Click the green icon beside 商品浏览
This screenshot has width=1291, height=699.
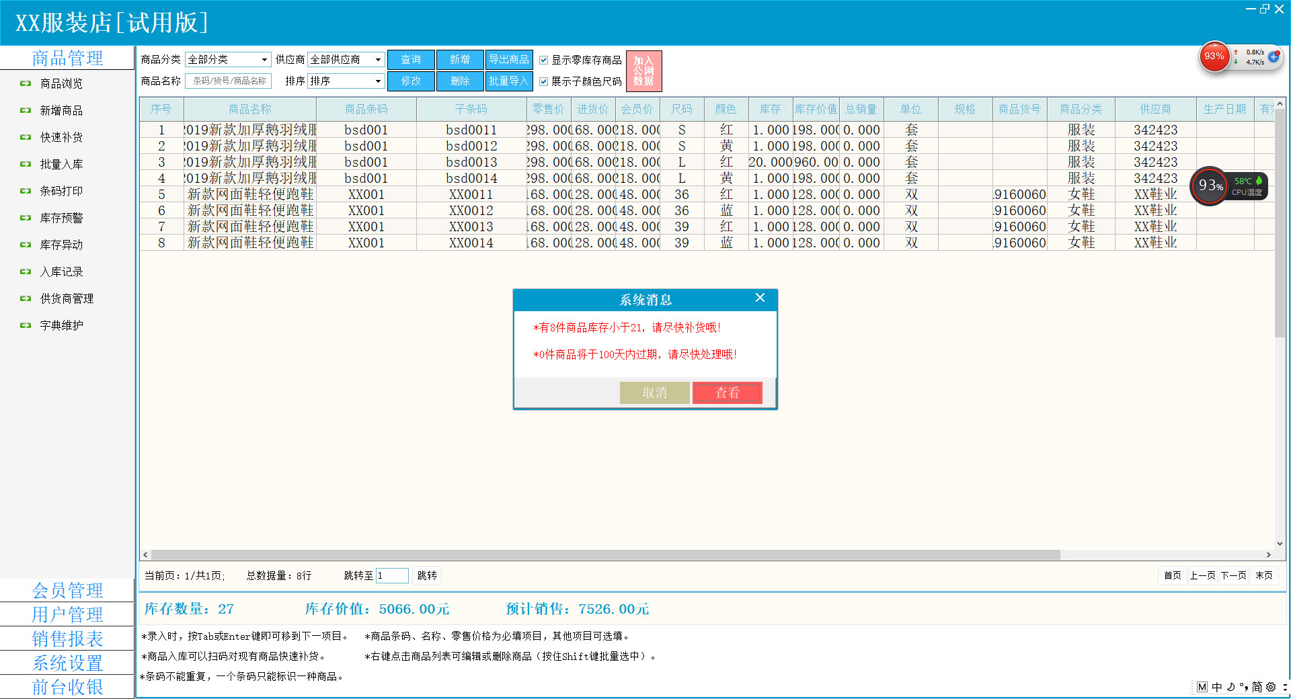(26, 83)
